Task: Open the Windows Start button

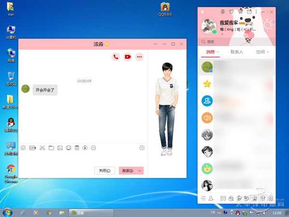Action: pos(7,212)
